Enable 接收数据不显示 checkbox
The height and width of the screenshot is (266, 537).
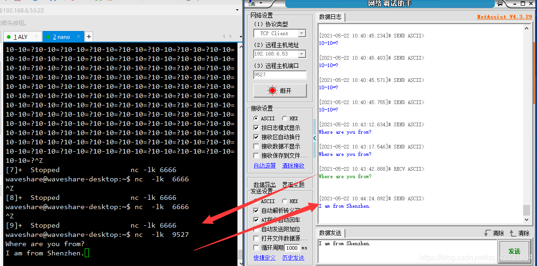256,146
